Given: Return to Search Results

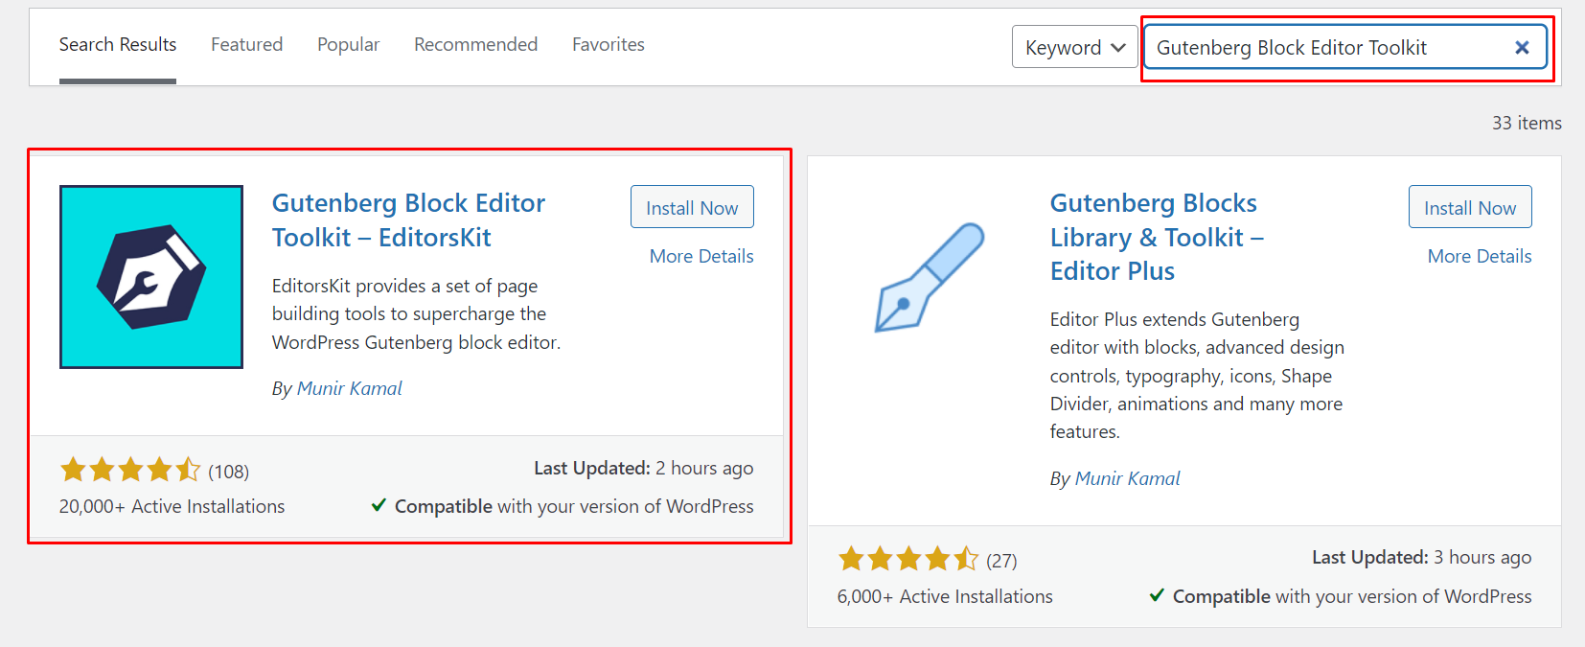Looking at the screenshot, I should [117, 44].
